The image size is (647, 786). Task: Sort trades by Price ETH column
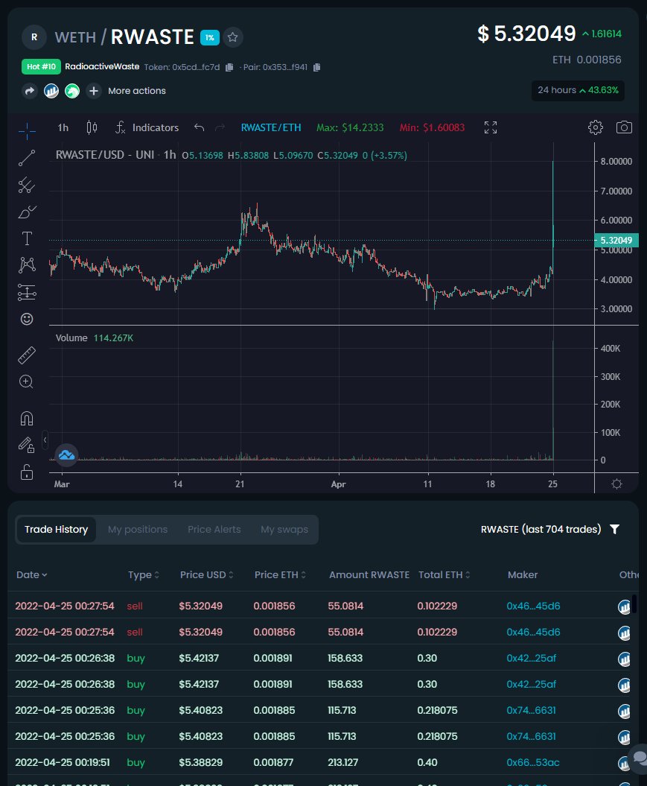[280, 575]
